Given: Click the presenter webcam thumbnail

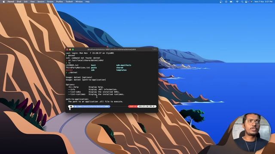Looking at the screenshot, I should (x=251, y=132).
